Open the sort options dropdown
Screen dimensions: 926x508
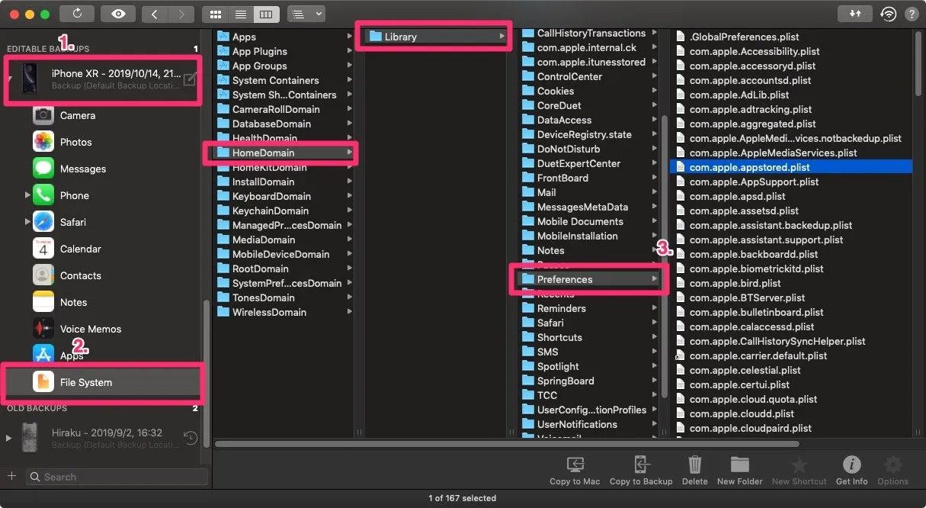[306, 14]
